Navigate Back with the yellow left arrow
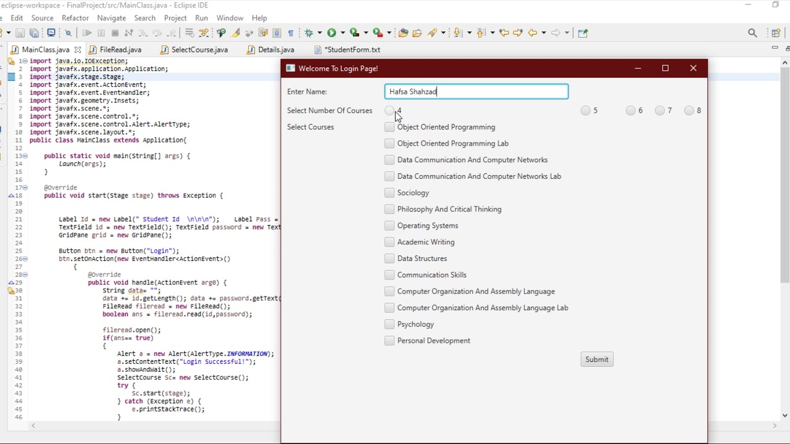This screenshot has width=790, height=444. click(x=532, y=33)
